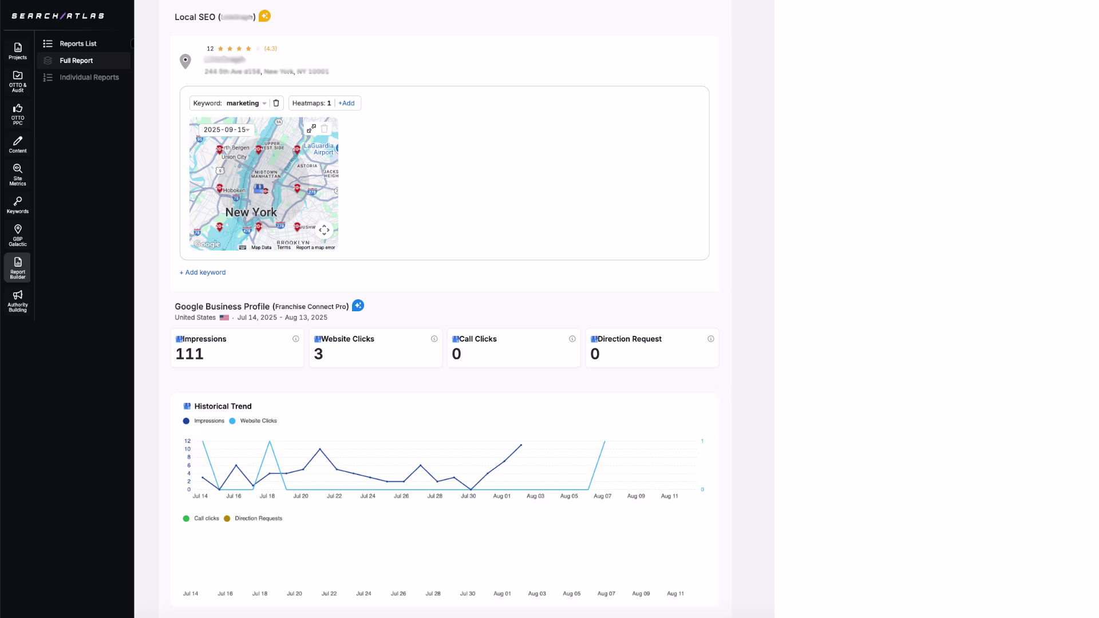Screen dimensions: 1099x618
Task: Open GBP Galactic in the sidebar
Action: pyautogui.click(x=17, y=235)
